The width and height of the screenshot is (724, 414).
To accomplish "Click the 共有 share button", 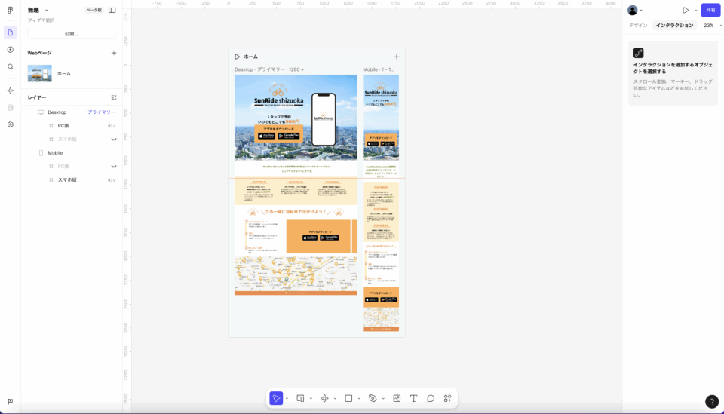I will 710,11.
